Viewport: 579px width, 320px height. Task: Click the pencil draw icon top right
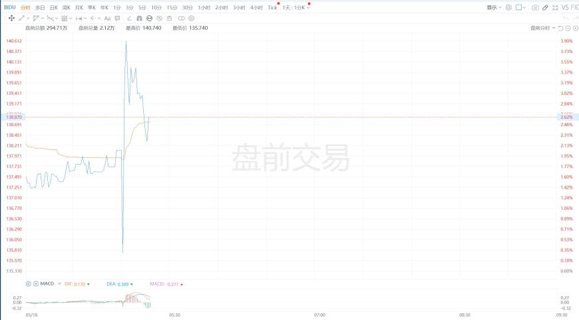(545, 7)
